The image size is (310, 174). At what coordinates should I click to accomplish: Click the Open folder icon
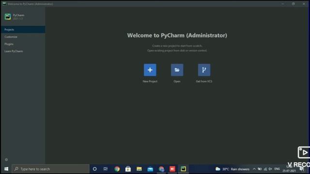point(177,70)
